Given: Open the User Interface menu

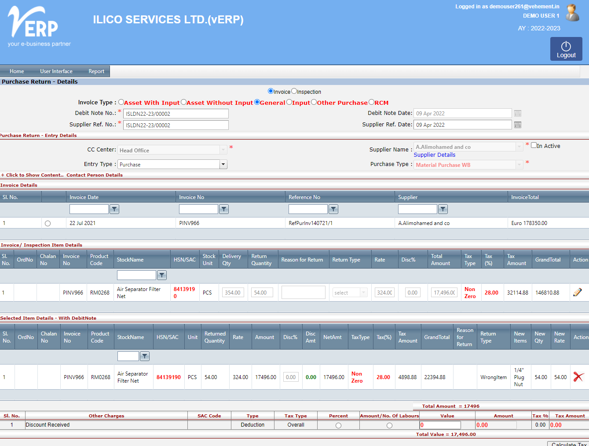Looking at the screenshot, I should coord(56,71).
